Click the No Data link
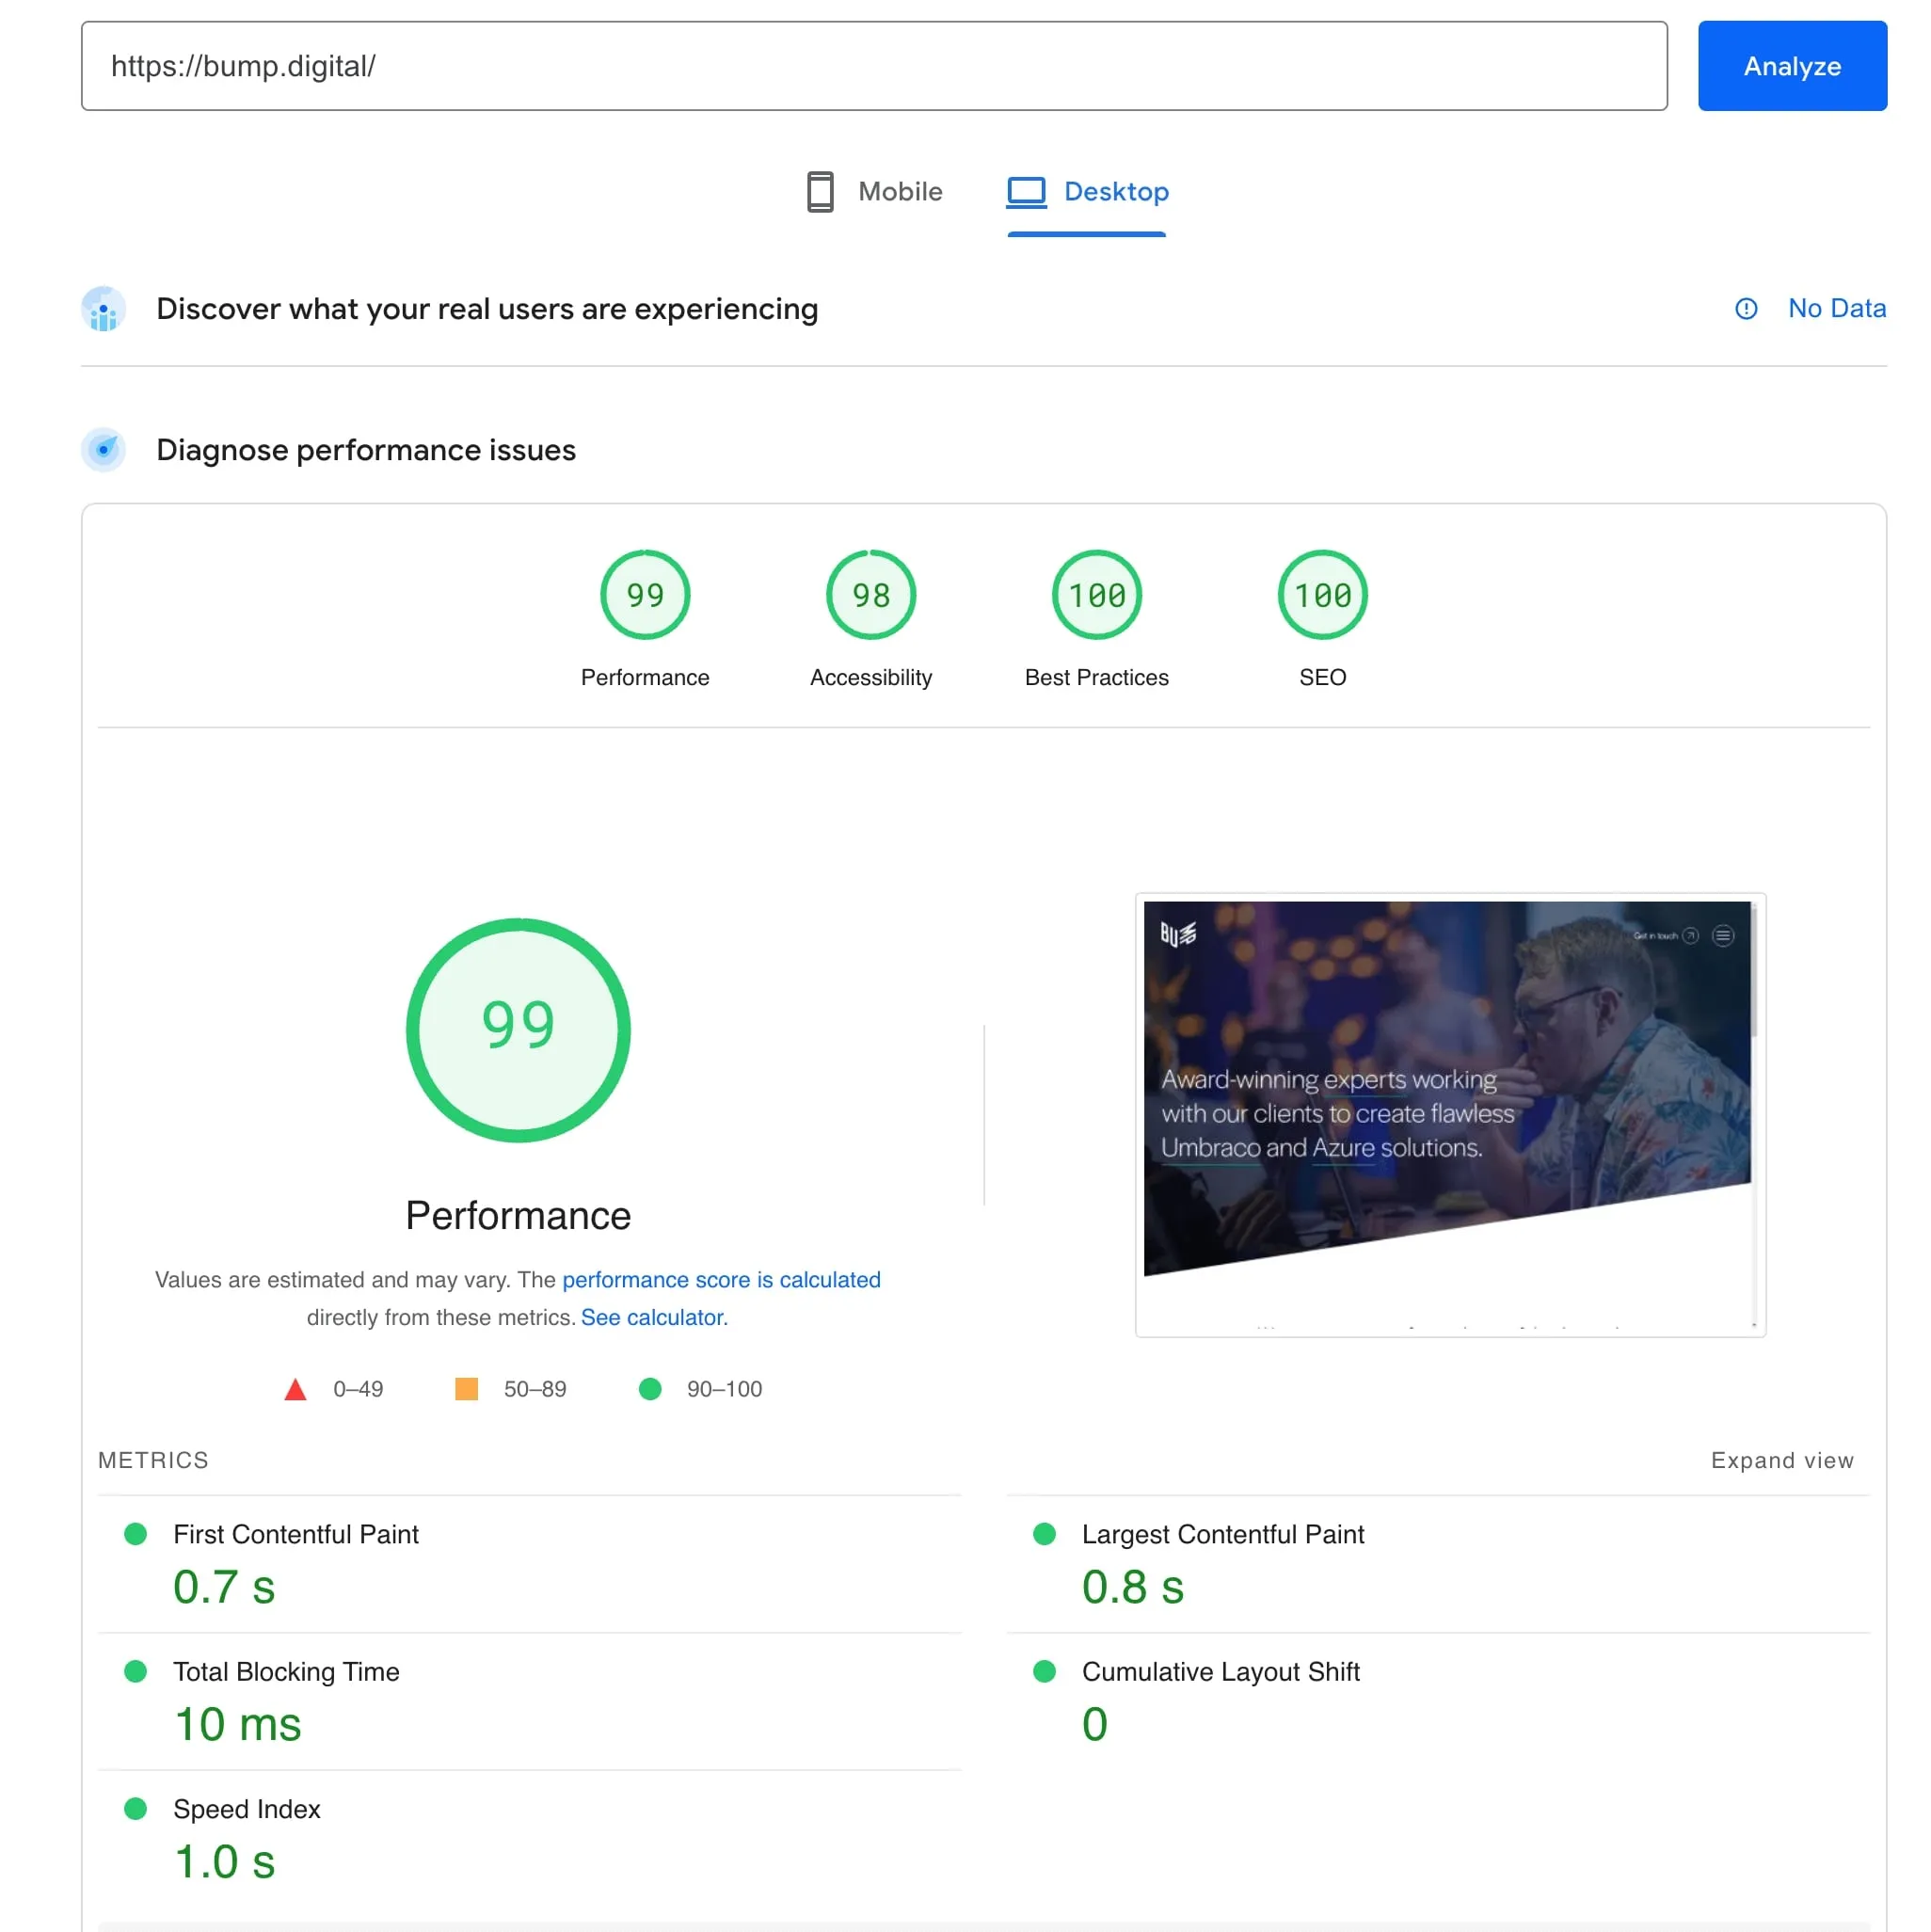The height and width of the screenshot is (1932, 1931). click(x=1836, y=308)
